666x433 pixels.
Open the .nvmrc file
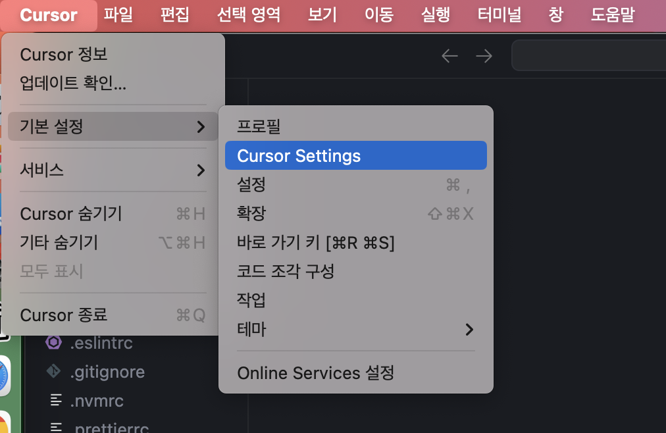tap(97, 401)
